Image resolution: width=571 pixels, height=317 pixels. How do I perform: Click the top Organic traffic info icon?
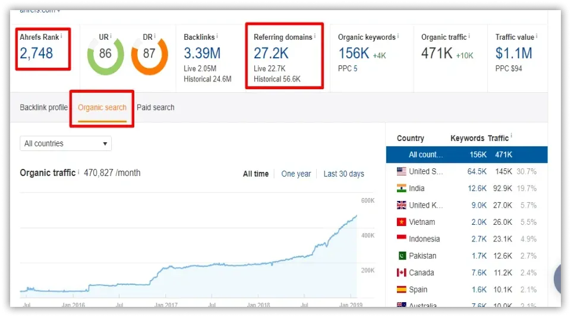tap(469, 36)
